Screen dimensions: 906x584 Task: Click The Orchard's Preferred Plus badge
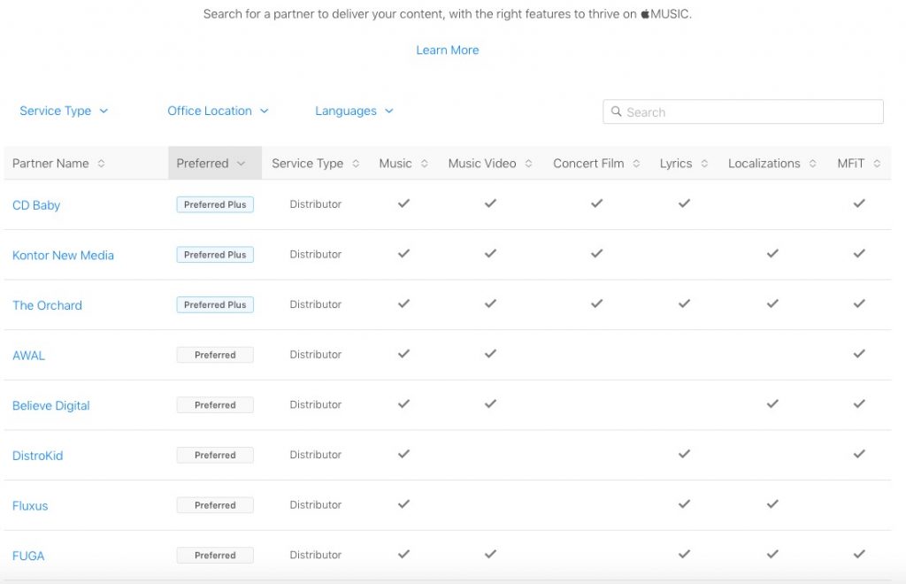[x=215, y=304]
